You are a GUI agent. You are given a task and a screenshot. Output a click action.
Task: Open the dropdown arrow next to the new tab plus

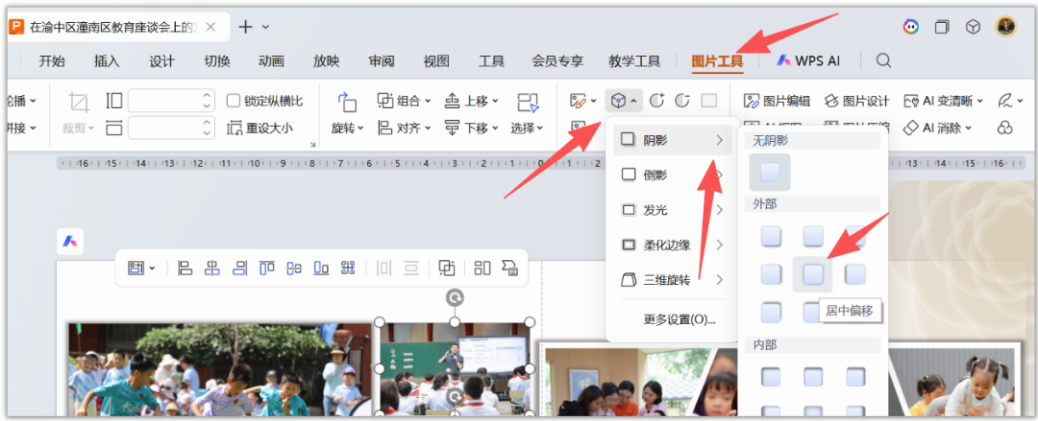point(265,27)
